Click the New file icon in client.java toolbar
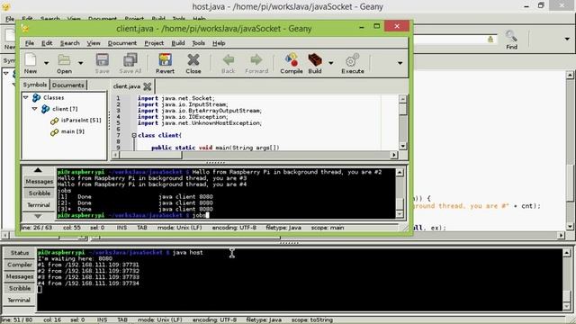This screenshot has width=576, height=324. point(31,60)
